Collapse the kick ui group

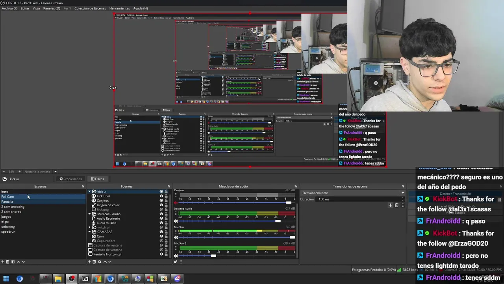coord(89,192)
